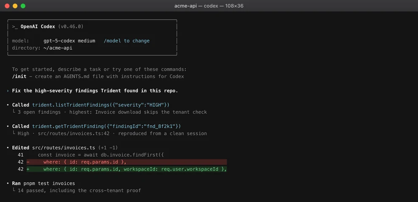
Task: Click the '>_' prompt symbol in Codex header
Action: point(15,27)
